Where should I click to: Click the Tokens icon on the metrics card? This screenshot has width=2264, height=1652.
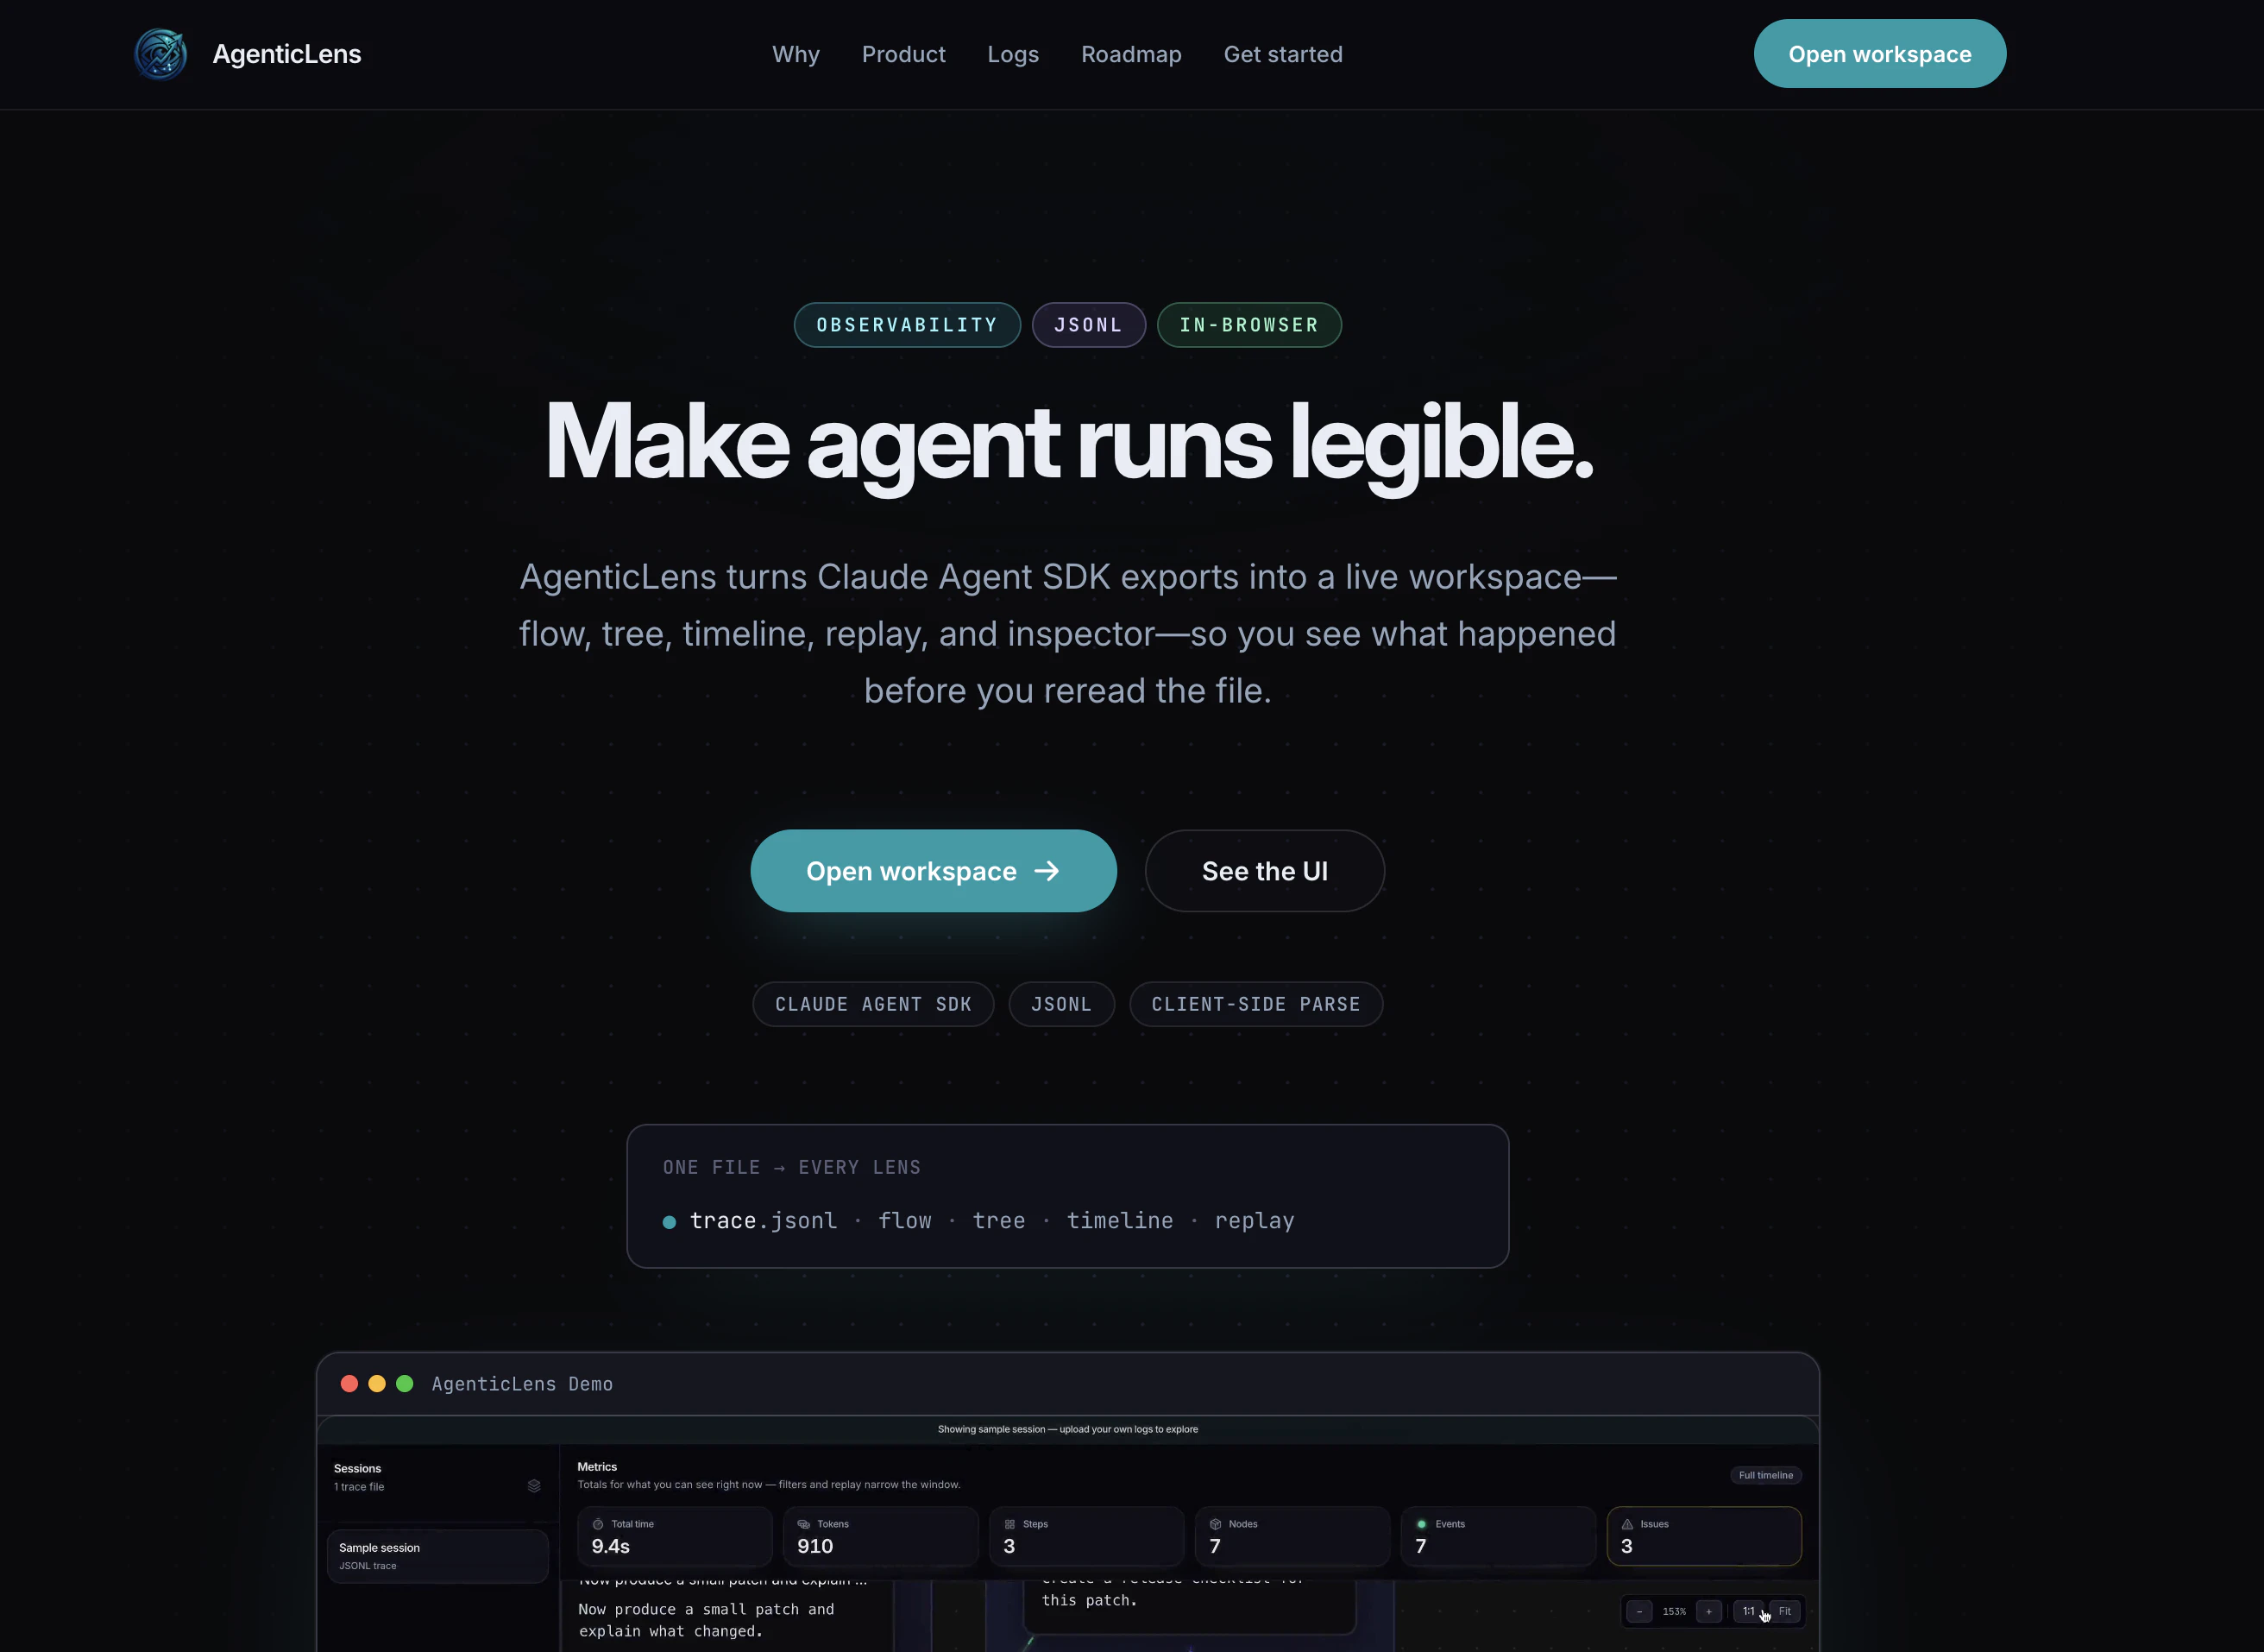pyautogui.click(x=805, y=1525)
